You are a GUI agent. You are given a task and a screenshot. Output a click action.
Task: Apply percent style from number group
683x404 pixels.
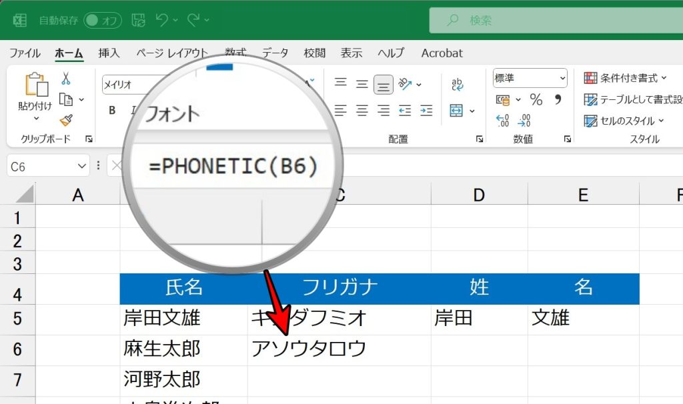(535, 99)
